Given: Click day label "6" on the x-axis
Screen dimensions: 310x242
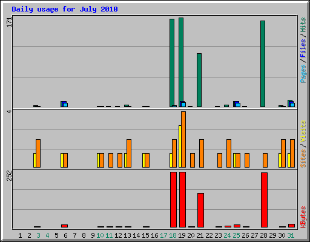Looking at the screenshot, I should tap(65, 235).
